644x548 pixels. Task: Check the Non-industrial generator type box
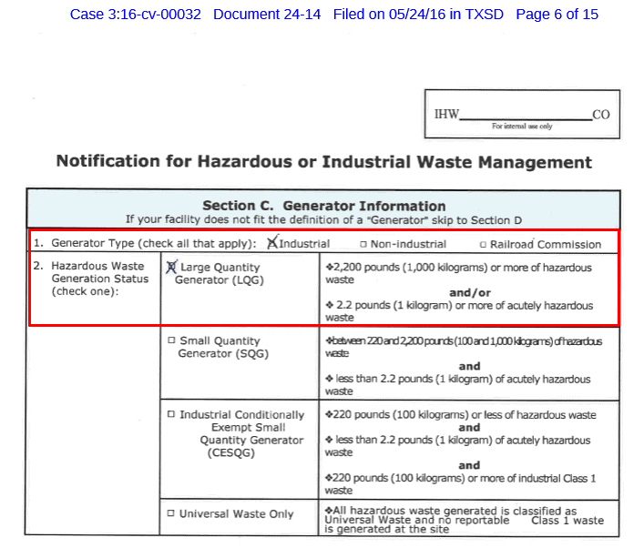coord(363,245)
